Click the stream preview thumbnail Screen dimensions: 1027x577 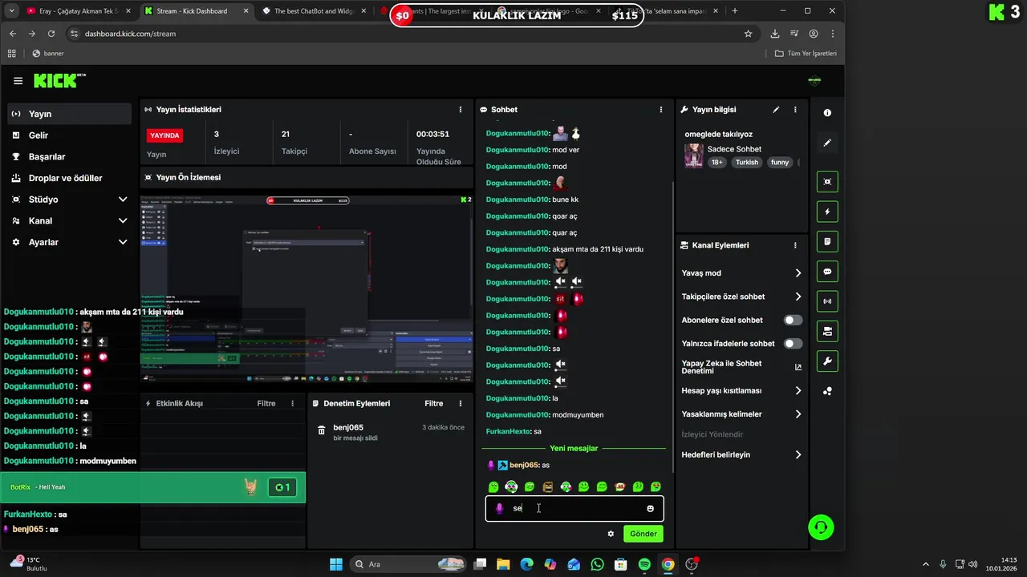[x=306, y=288]
